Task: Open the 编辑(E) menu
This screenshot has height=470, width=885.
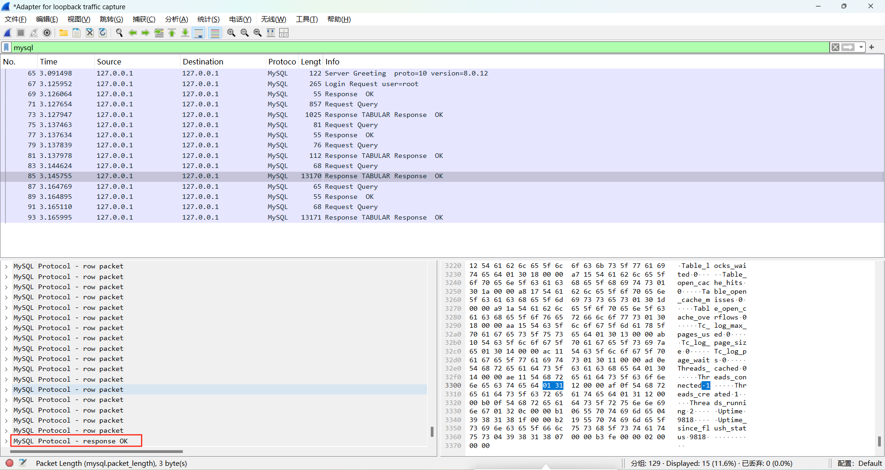Action: click(47, 19)
